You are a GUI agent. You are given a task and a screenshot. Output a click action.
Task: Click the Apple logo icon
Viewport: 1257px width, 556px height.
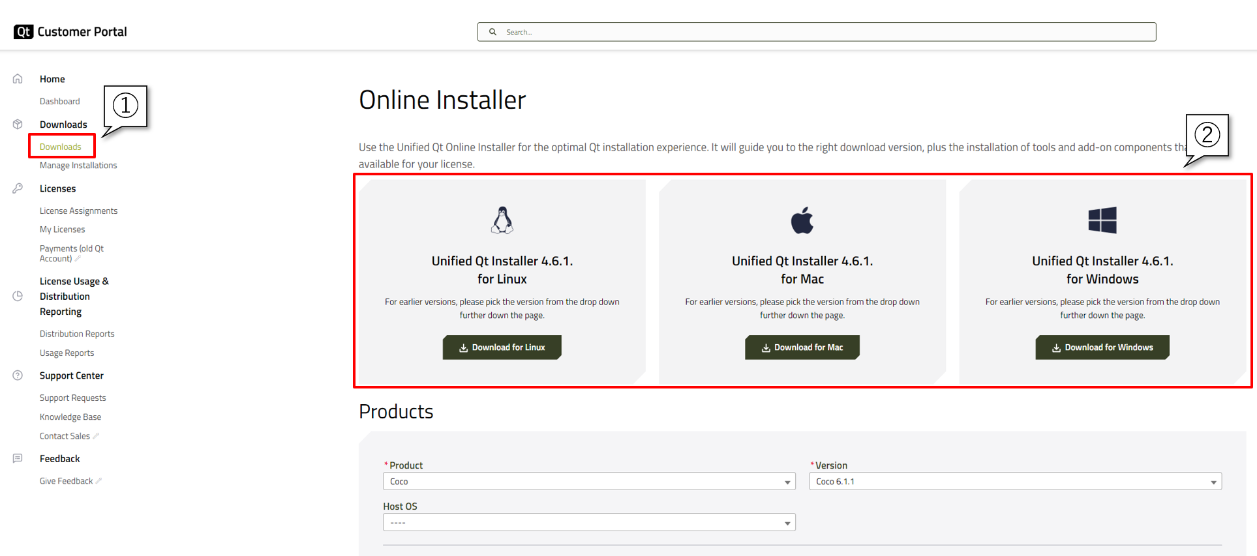(x=802, y=220)
